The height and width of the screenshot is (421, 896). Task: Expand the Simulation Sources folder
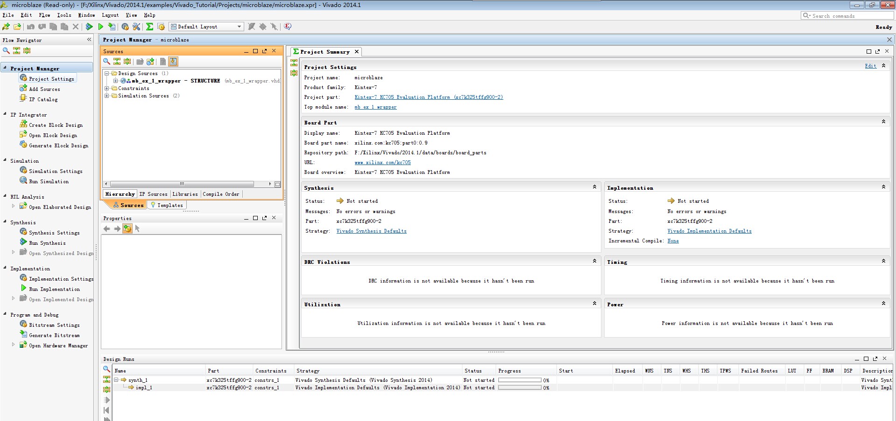pyautogui.click(x=107, y=96)
